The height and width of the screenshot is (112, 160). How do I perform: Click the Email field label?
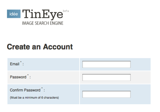coord(15,64)
